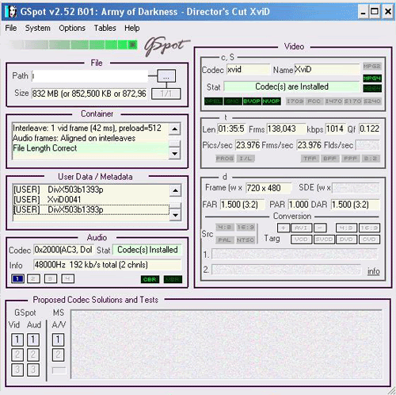Click the Src PAL indicator
Image resolution: width=396 pixels, height=395 pixels.
(x=225, y=240)
